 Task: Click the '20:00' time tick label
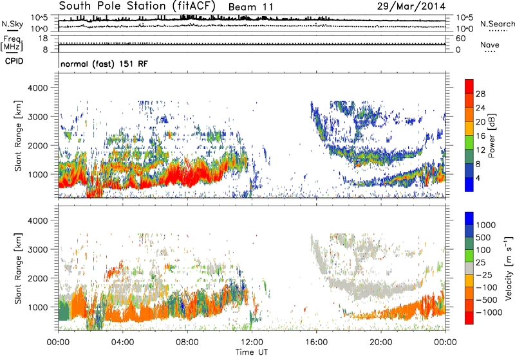(x=380, y=343)
